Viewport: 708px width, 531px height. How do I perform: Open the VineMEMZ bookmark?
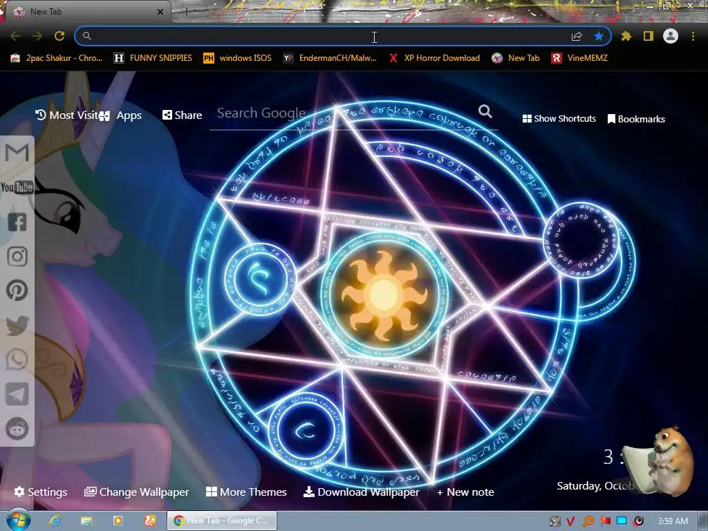click(x=579, y=58)
